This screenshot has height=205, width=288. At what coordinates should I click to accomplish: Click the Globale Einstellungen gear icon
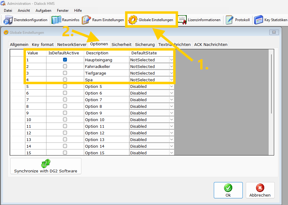133,20
